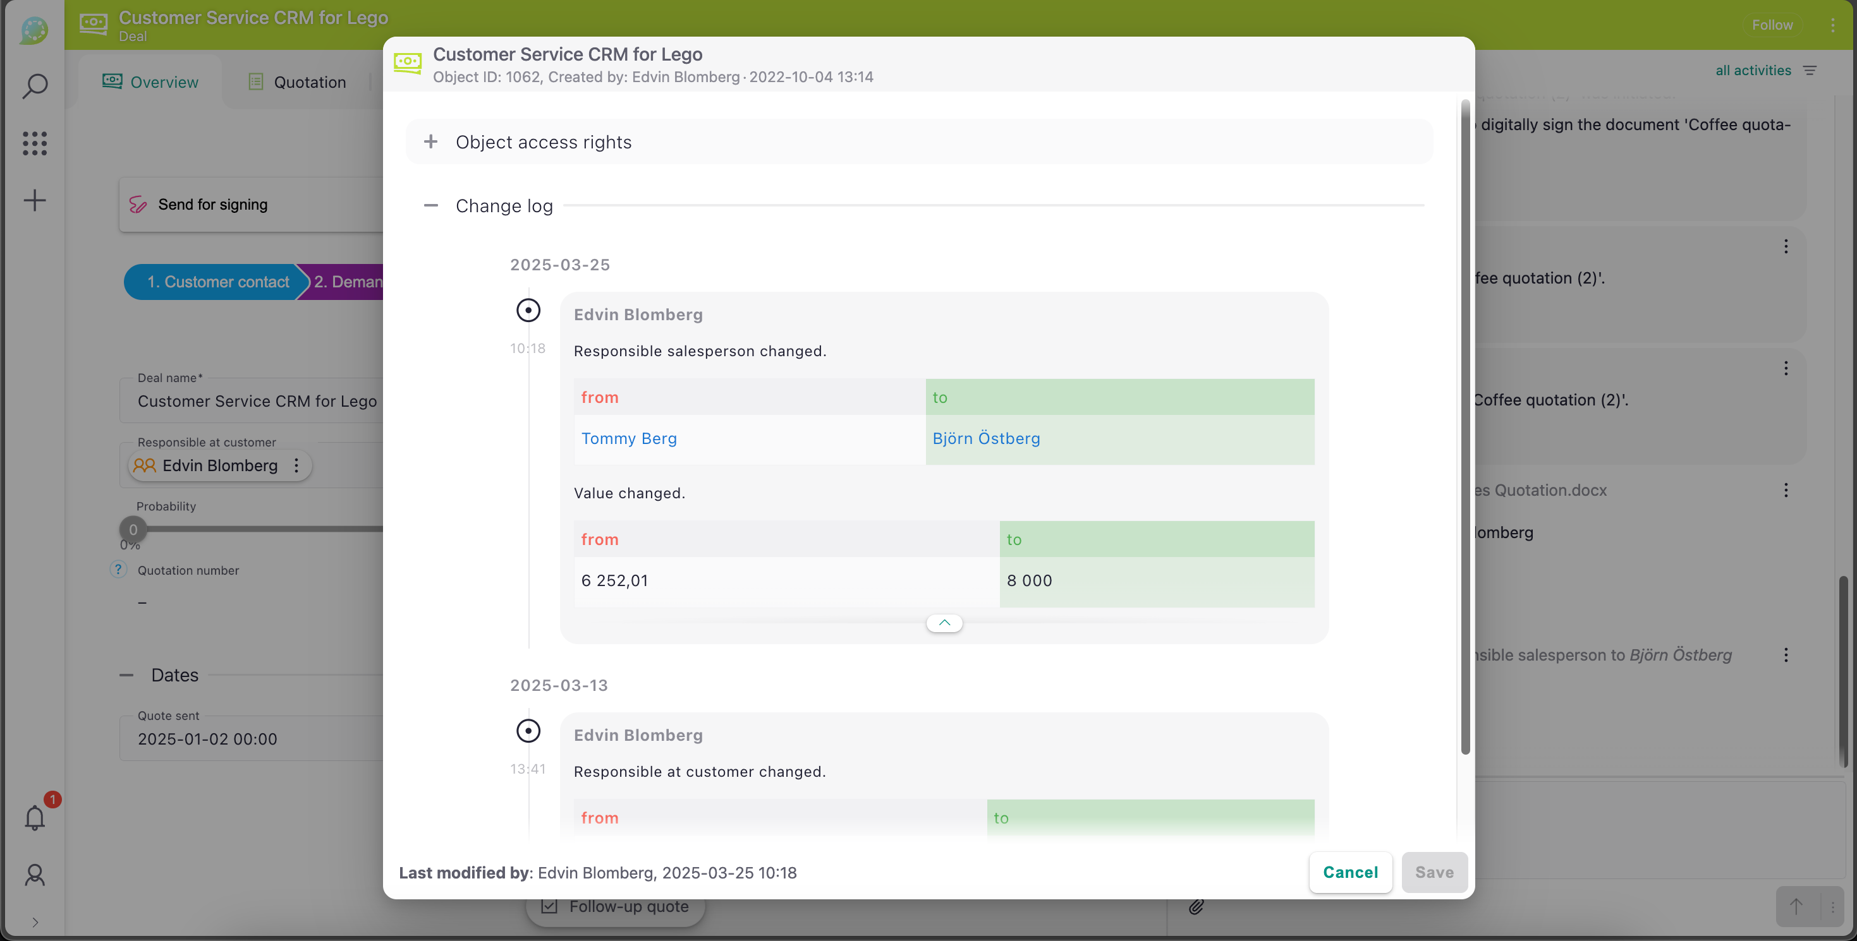The image size is (1857, 941).
Task: Click the Send for signing button
Action: [251, 205]
